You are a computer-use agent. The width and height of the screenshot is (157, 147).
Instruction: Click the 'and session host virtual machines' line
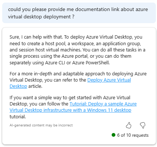(x=77, y=50)
